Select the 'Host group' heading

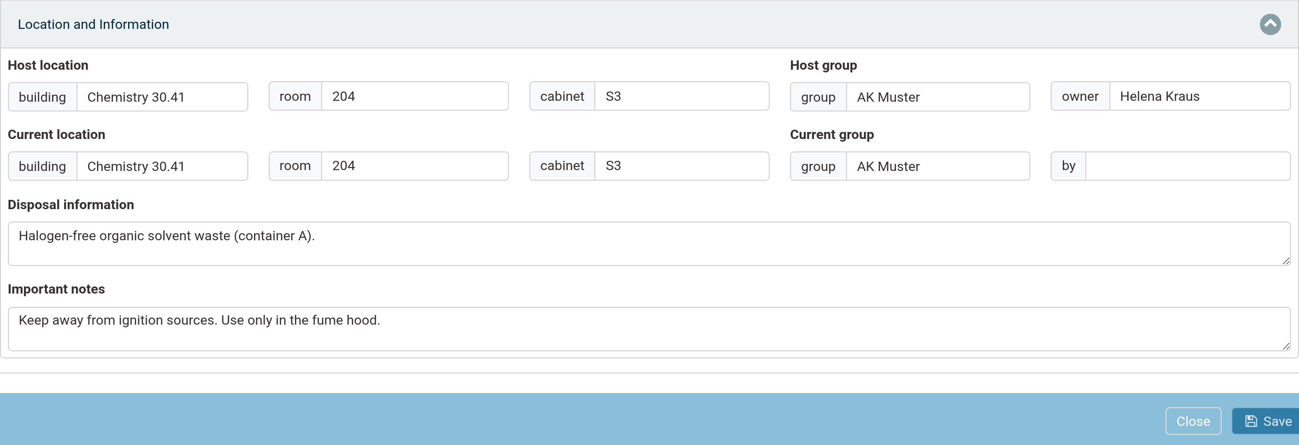pos(823,65)
